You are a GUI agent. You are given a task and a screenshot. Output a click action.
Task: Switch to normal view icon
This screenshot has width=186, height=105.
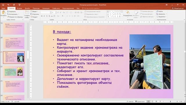(149, 101)
